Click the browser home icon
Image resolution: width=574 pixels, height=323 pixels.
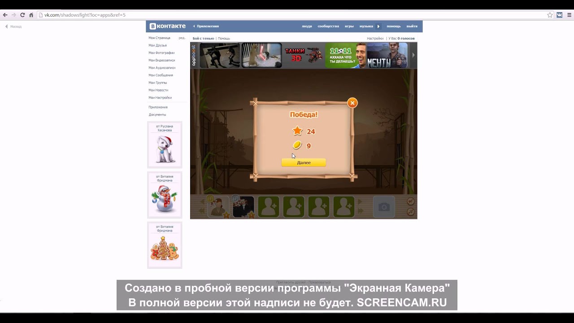pos(31,15)
